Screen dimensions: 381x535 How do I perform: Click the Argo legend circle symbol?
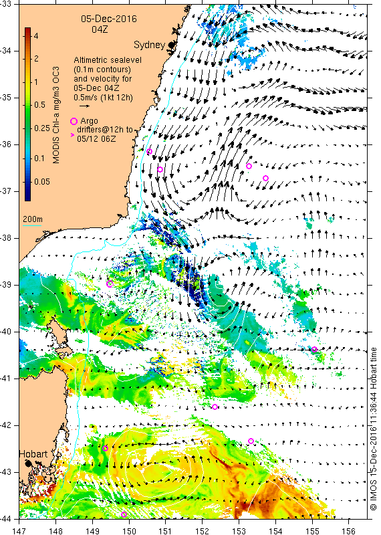[x=74, y=121]
